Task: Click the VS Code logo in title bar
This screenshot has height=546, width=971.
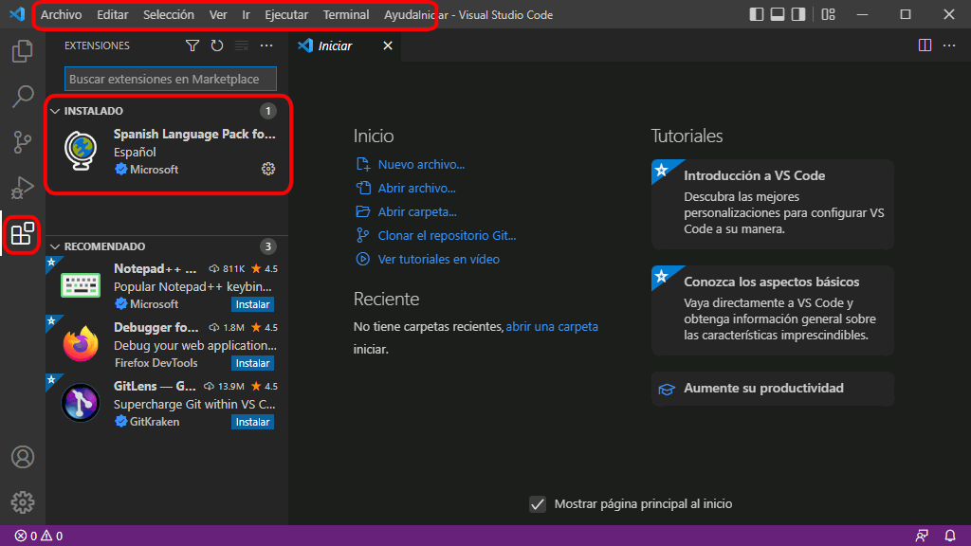Action: 17,13
